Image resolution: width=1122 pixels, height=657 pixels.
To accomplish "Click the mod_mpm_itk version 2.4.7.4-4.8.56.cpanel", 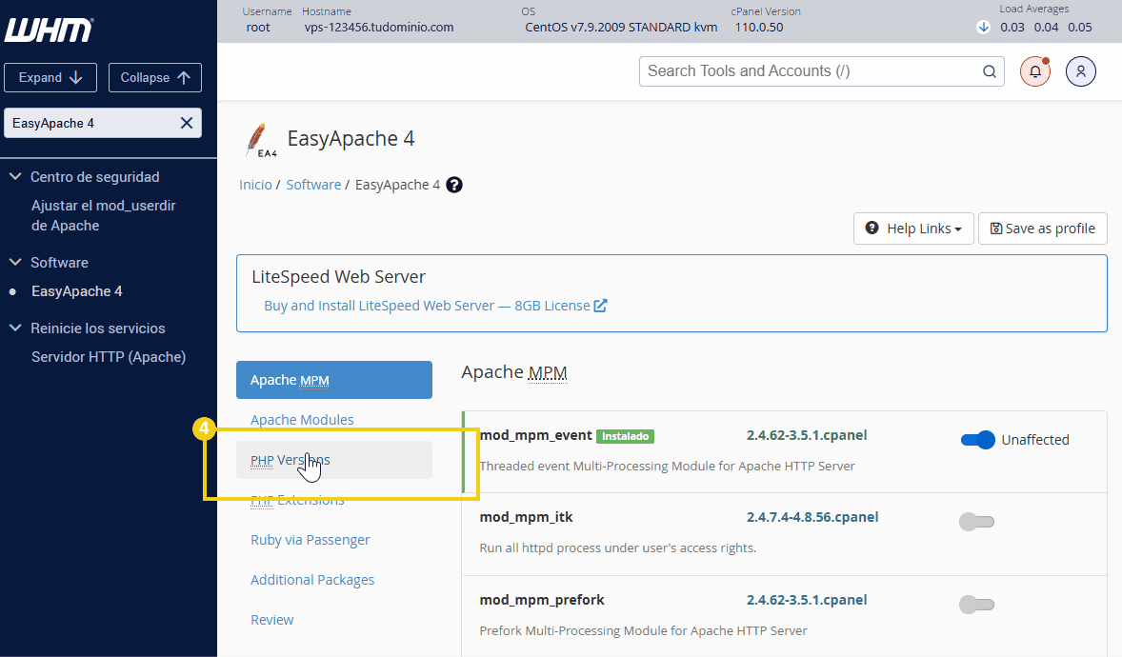I will (812, 517).
